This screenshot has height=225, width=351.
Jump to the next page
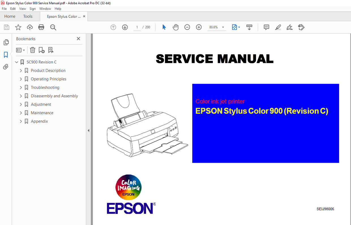coord(125,27)
